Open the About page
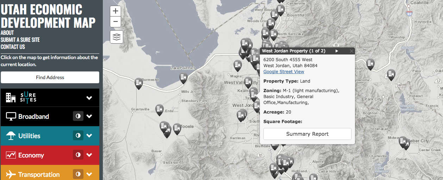The width and height of the screenshot is (443, 180). tap(7, 33)
